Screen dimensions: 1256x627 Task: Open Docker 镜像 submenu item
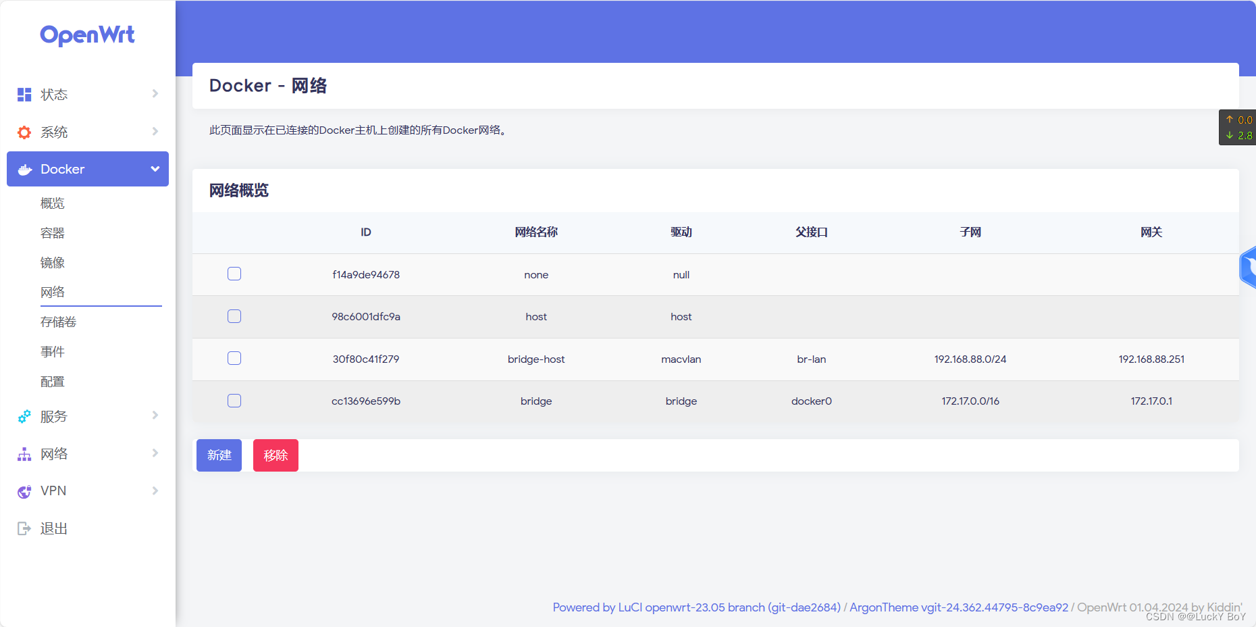click(x=53, y=263)
